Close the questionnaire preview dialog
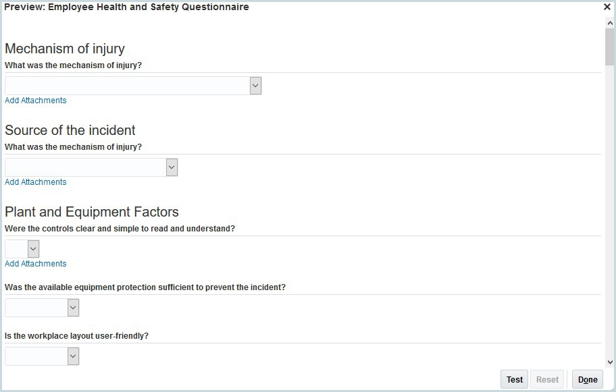The width and height of the screenshot is (616, 392). 607,7
